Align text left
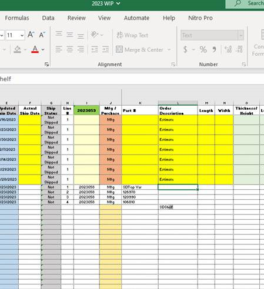Image resolution: width=264 pixels, height=289 pixels. [59, 49]
